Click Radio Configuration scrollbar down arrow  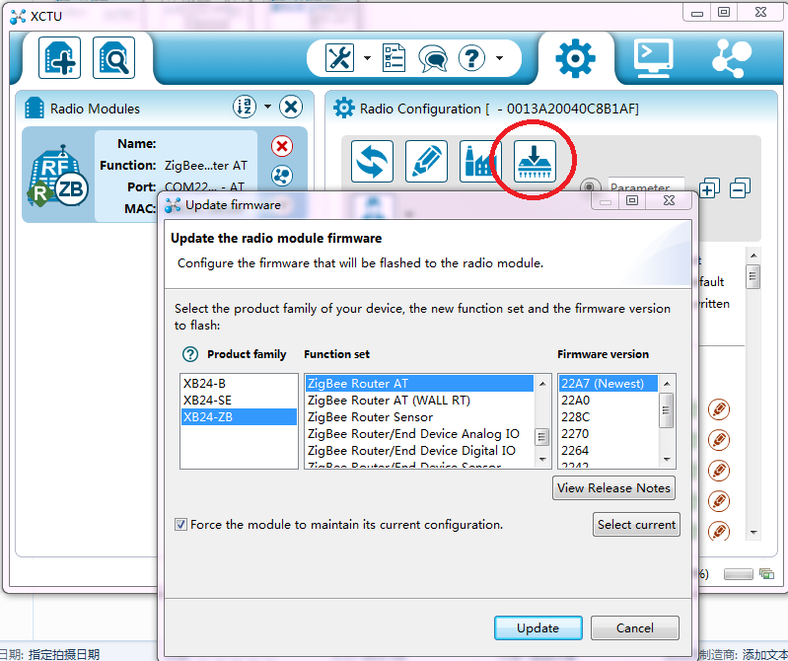[x=753, y=533]
